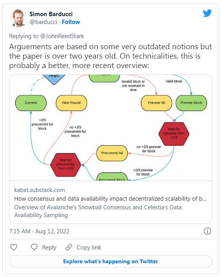Image resolution: width=222 pixels, height=277 pixels.
Task: Click the Twitter bird logo
Action: (207, 13)
